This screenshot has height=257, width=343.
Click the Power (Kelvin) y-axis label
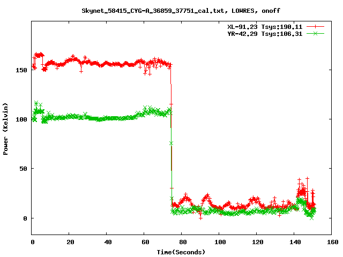click(5, 129)
